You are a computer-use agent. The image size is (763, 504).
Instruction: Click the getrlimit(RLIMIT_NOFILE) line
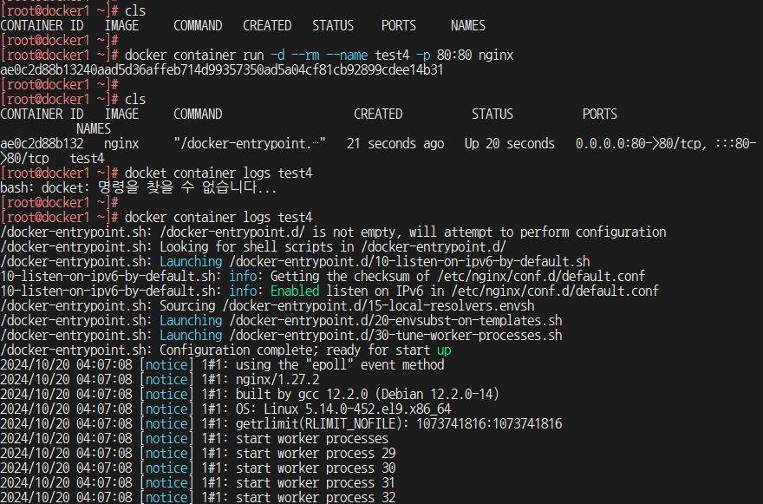click(x=281, y=423)
